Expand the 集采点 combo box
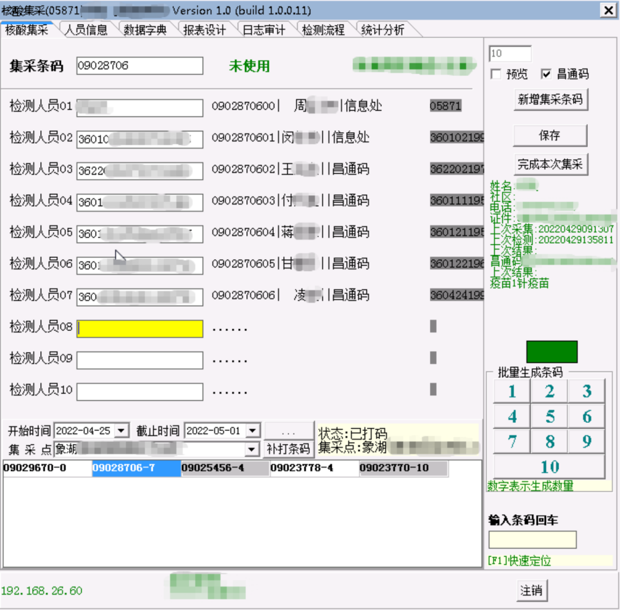This screenshot has width=620, height=610. point(251,449)
